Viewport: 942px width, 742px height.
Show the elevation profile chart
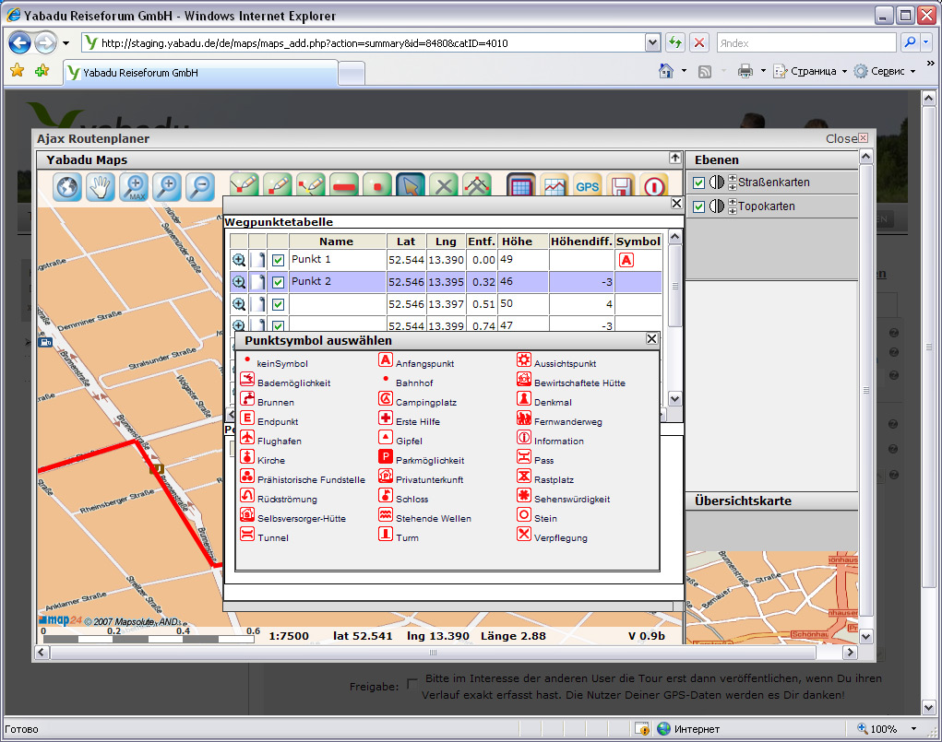tap(554, 187)
